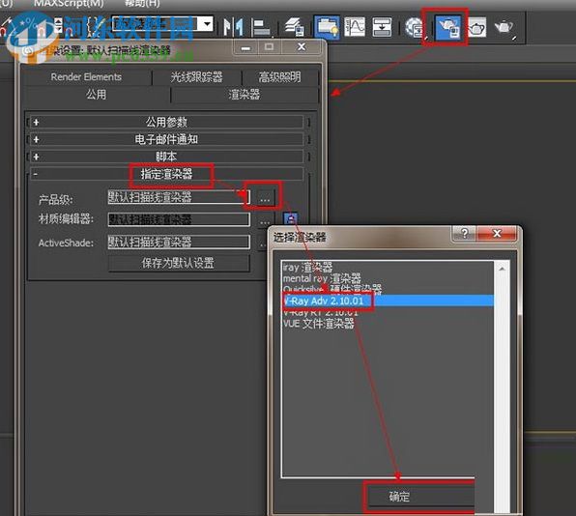Click the renderer list scrollbar up arrow

(502, 269)
